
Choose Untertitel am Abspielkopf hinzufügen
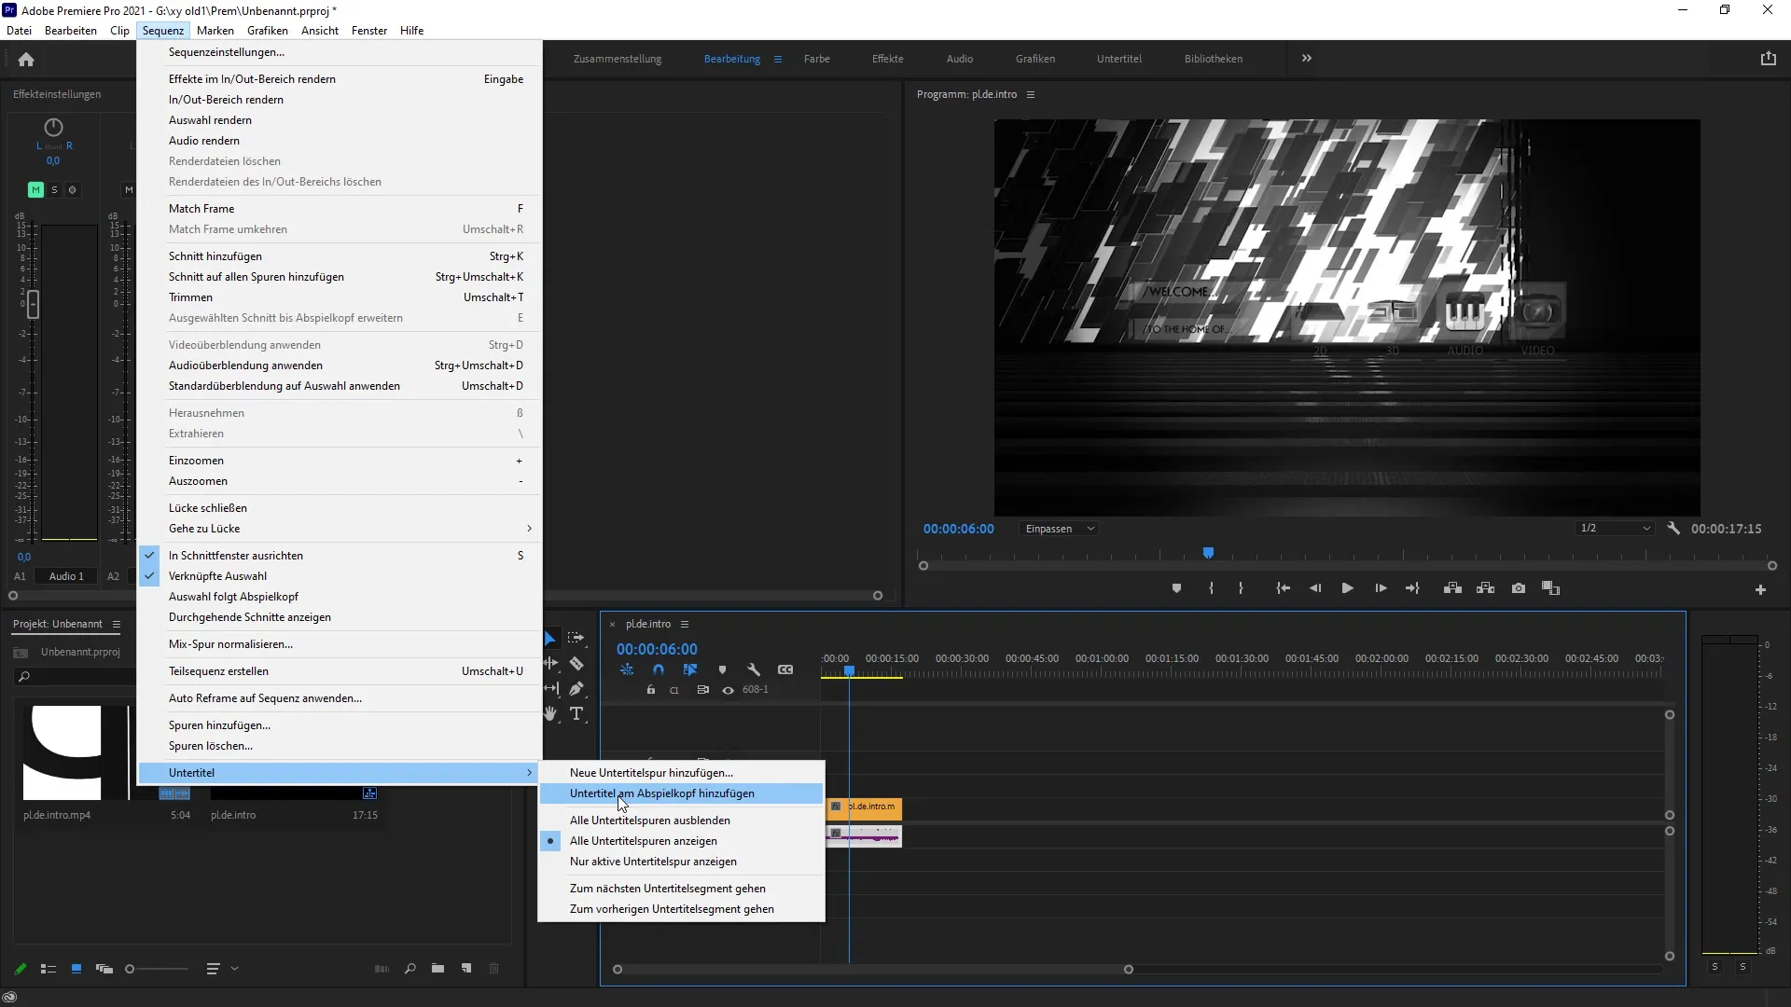click(682, 793)
